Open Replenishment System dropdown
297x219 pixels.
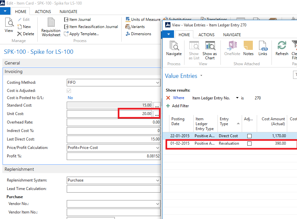158,180
